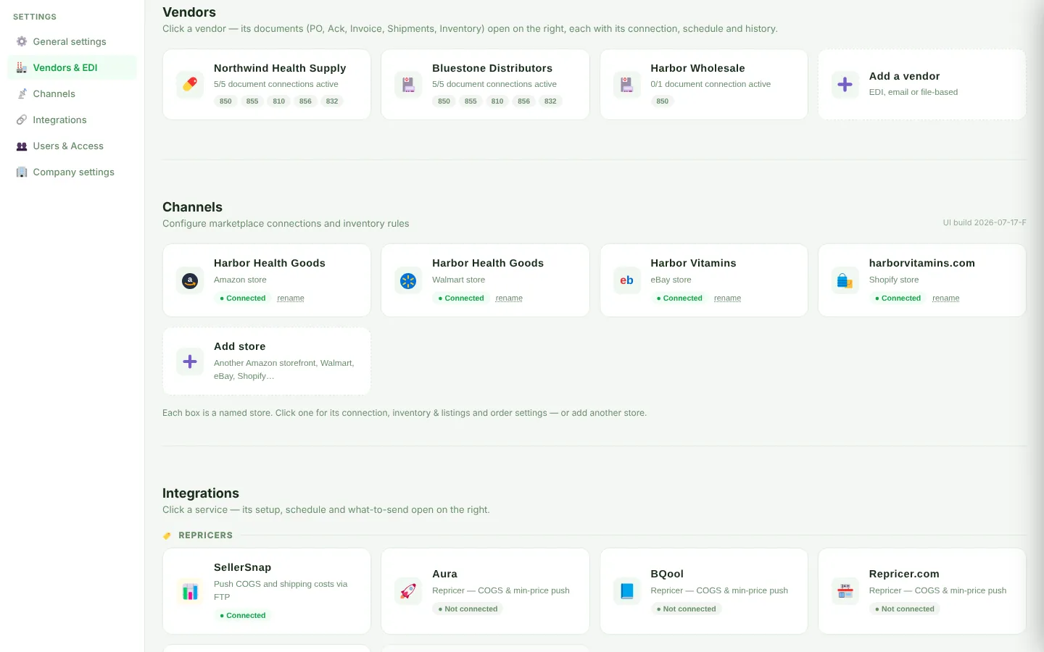The image size is (1044, 652).
Task: Click the Aura rocket icon
Action: pos(408,591)
